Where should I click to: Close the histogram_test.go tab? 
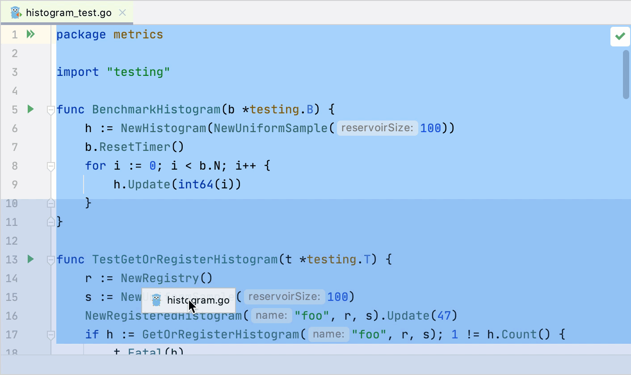coord(122,12)
